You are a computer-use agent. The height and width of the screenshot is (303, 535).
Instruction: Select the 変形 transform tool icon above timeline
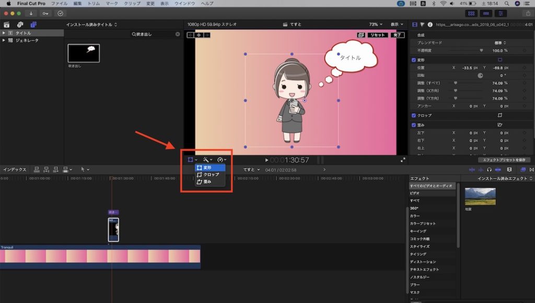tap(190, 159)
